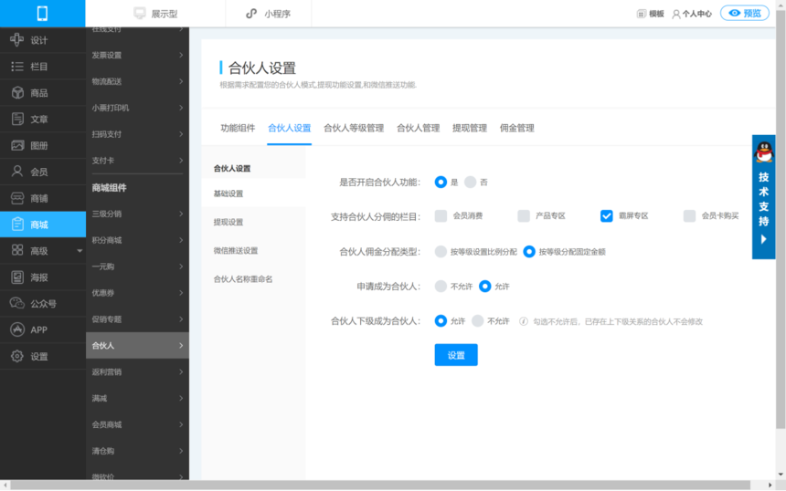The height and width of the screenshot is (491, 786).
Task: Switch to the 合伙人管理 tab
Action: click(418, 128)
